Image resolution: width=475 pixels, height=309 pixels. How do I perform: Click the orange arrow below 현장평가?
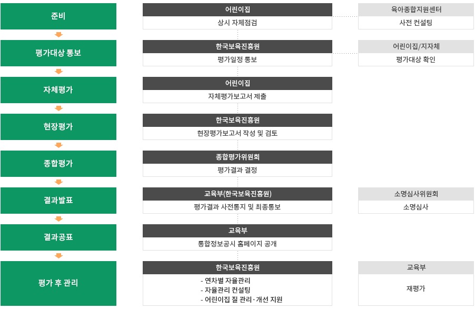[58, 145]
